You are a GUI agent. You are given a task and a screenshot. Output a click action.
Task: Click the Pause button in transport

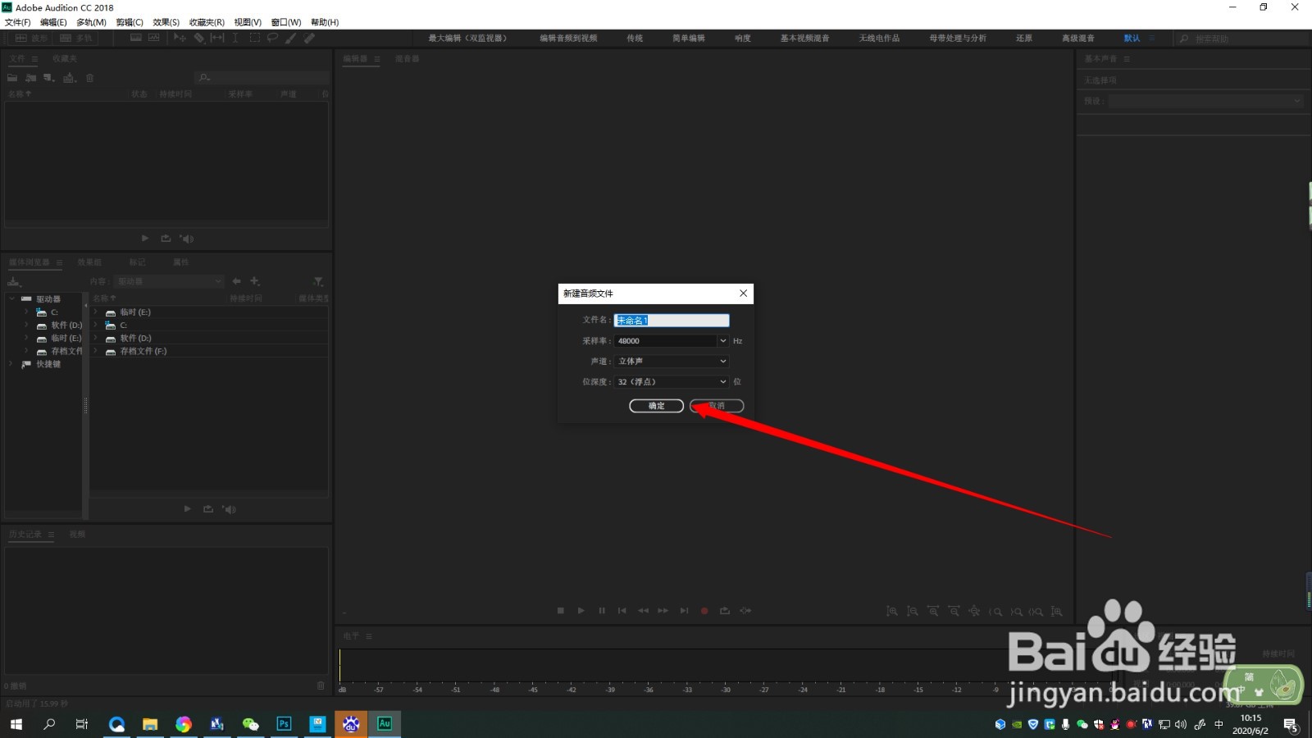point(602,611)
